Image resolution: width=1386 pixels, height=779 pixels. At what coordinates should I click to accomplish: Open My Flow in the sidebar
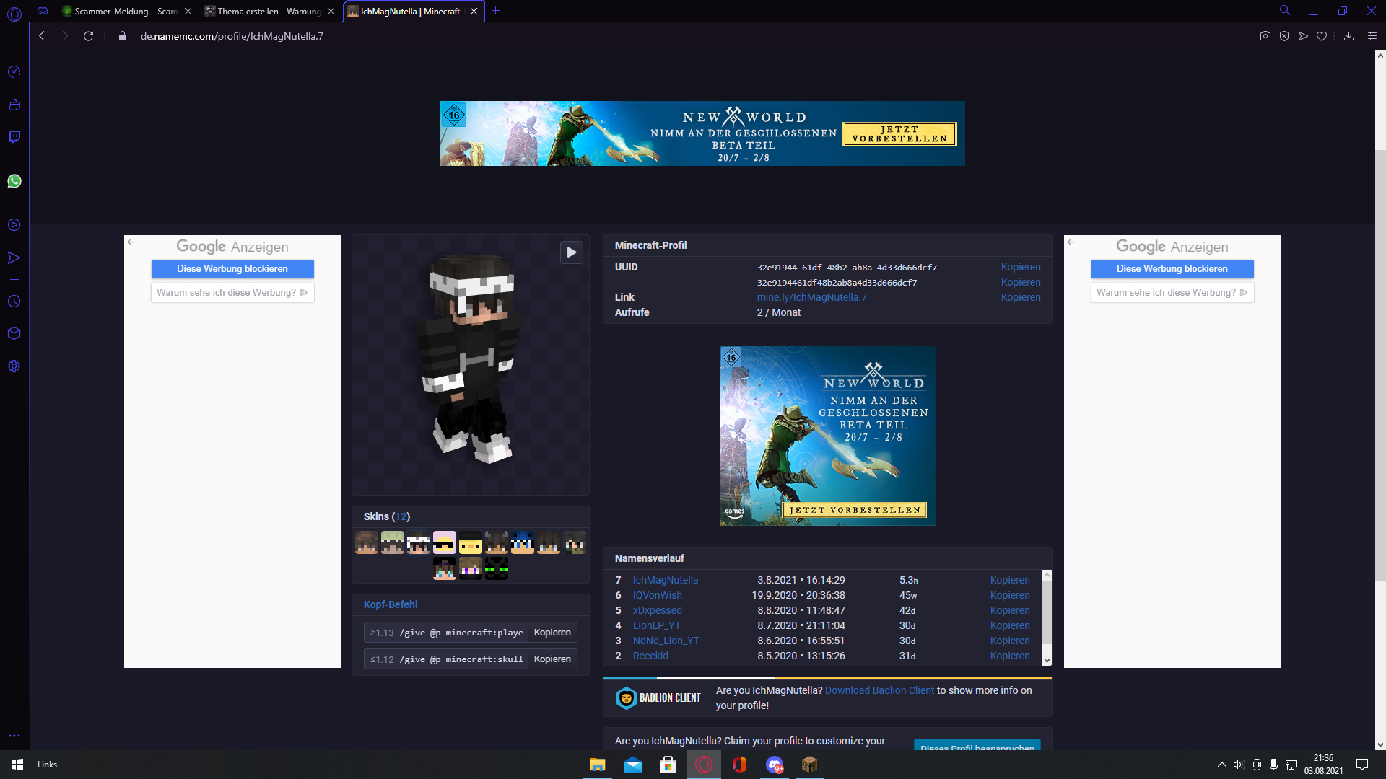pos(14,258)
